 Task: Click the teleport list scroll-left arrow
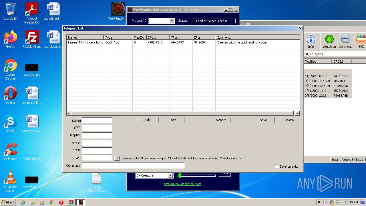(69, 113)
